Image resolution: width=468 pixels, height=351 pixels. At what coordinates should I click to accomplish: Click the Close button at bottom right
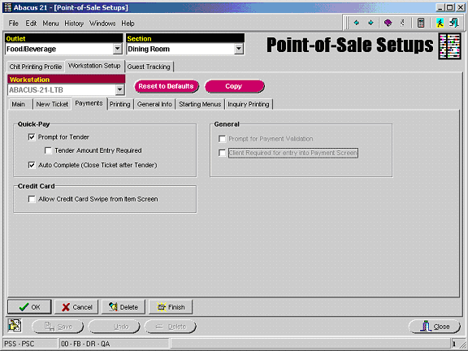(x=435, y=327)
